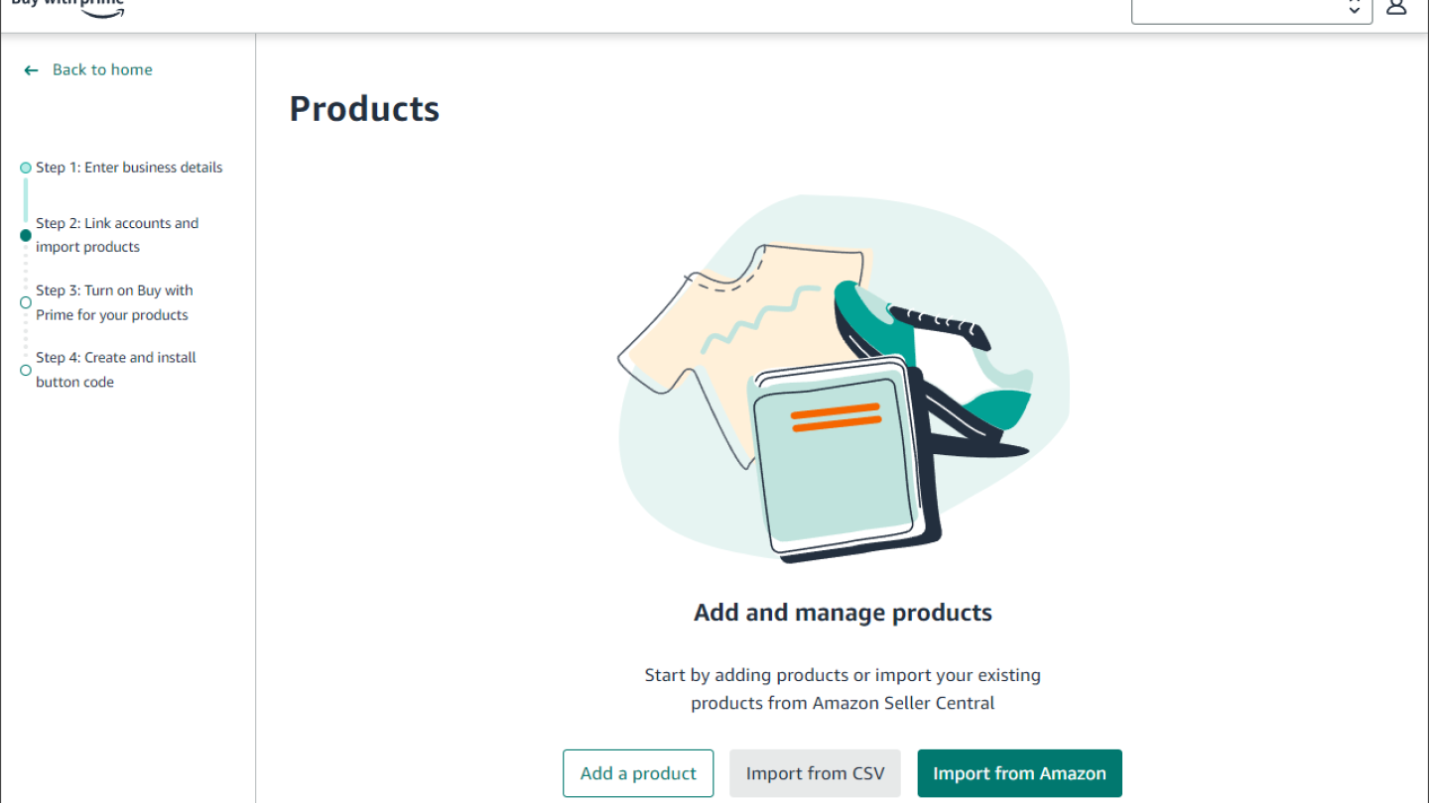Click the back arrow beside Back to home

[x=30, y=69]
